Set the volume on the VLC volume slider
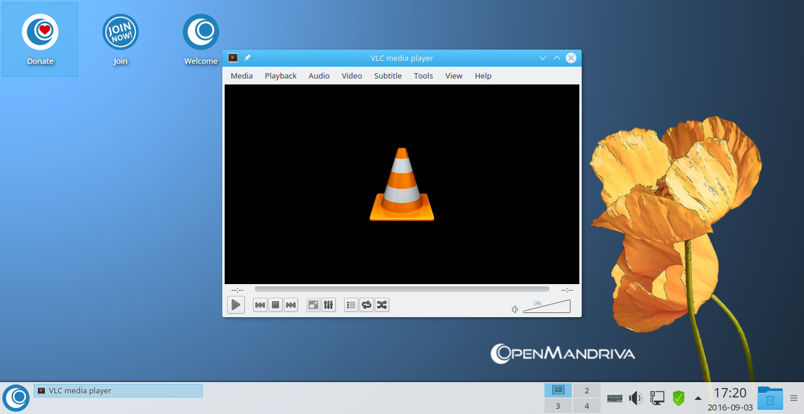This screenshot has height=414, width=804. click(x=547, y=307)
